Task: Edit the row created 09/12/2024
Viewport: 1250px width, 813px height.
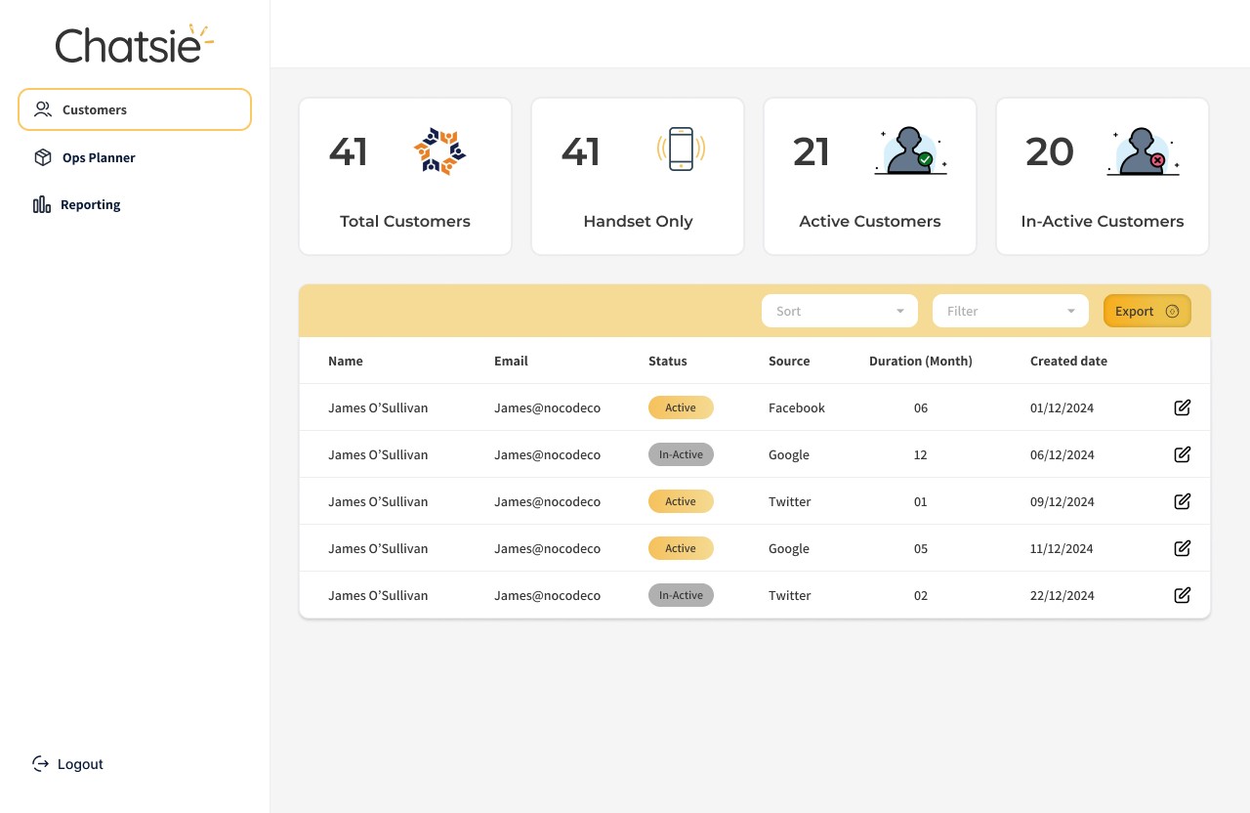Action: pyautogui.click(x=1182, y=501)
